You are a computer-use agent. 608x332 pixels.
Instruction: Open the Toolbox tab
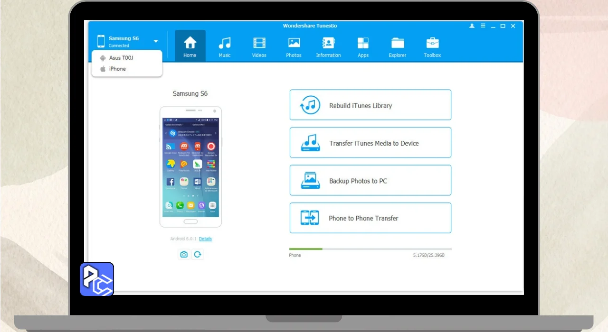click(432, 47)
